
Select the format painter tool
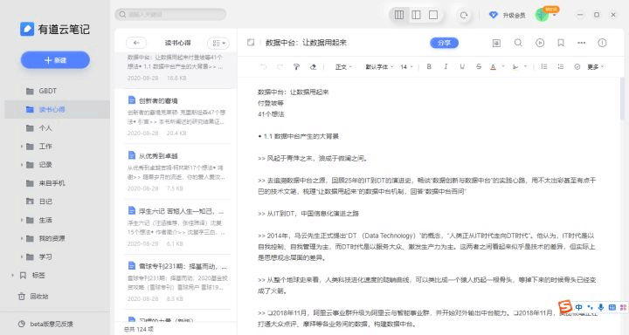point(296,67)
